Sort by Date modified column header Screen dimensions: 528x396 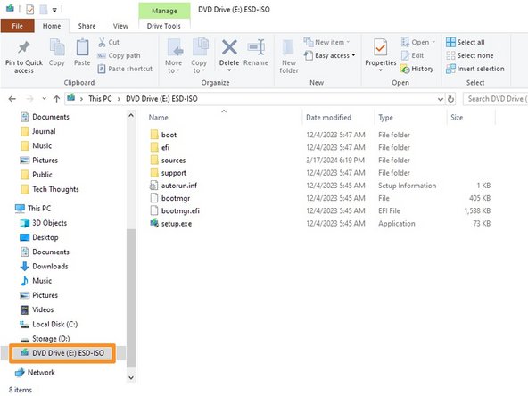tap(328, 118)
